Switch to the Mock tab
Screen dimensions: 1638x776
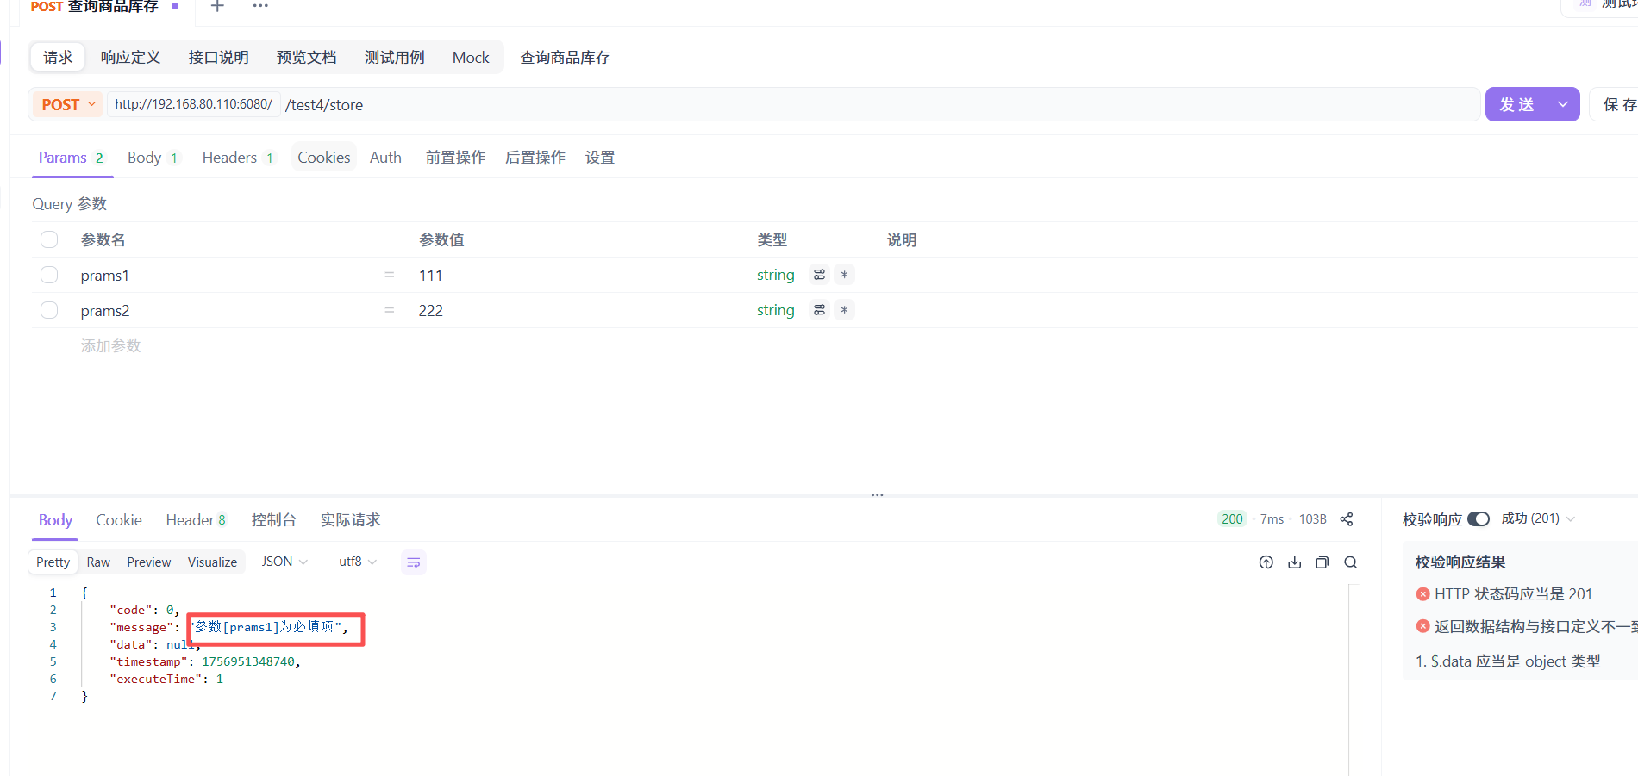click(470, 57)
